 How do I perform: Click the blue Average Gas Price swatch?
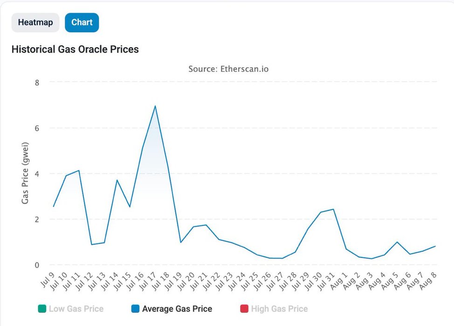[135, 308]
